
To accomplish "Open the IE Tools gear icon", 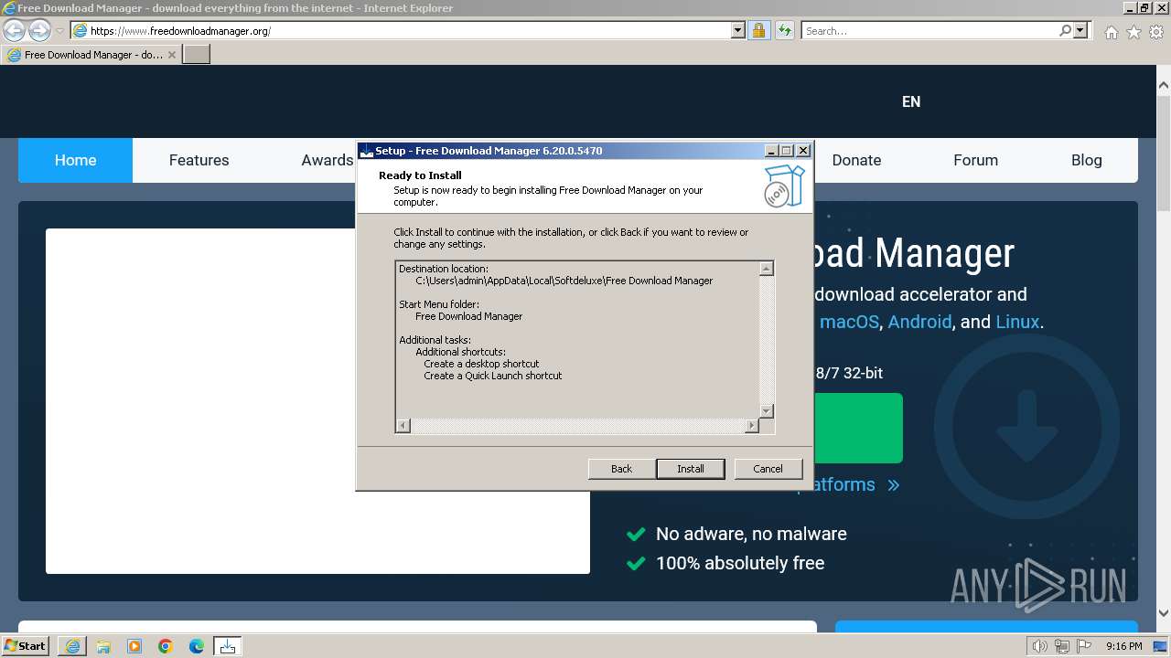I will pyautogui.click(x=1157, y=32).
